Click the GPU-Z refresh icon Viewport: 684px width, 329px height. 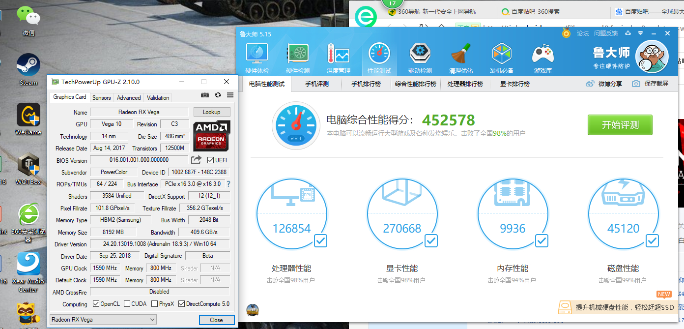tap(218, 95)
